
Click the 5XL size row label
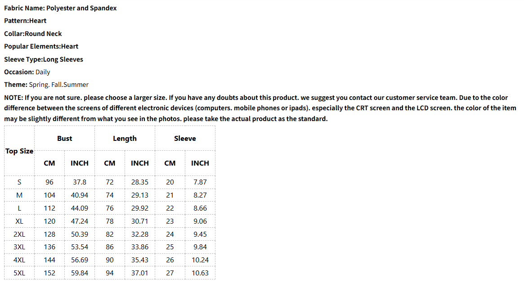coord(19,273)
